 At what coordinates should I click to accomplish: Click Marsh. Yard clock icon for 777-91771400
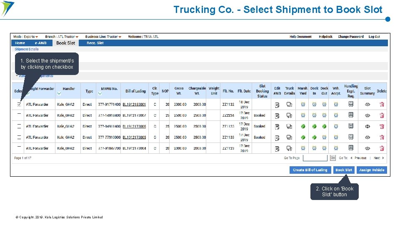pyautogui.click(x=303, y=104)
